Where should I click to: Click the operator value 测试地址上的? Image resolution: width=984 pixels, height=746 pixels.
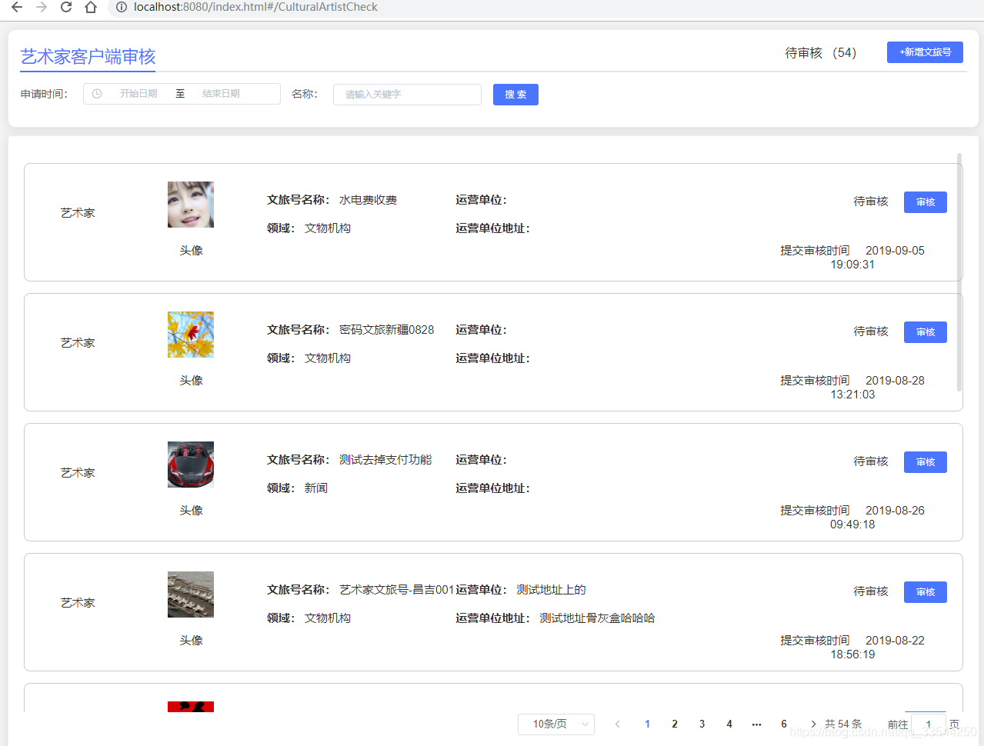[x=551, y=590]
